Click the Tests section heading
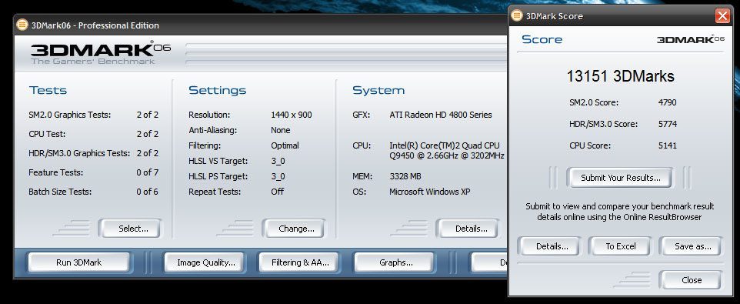 48,90
